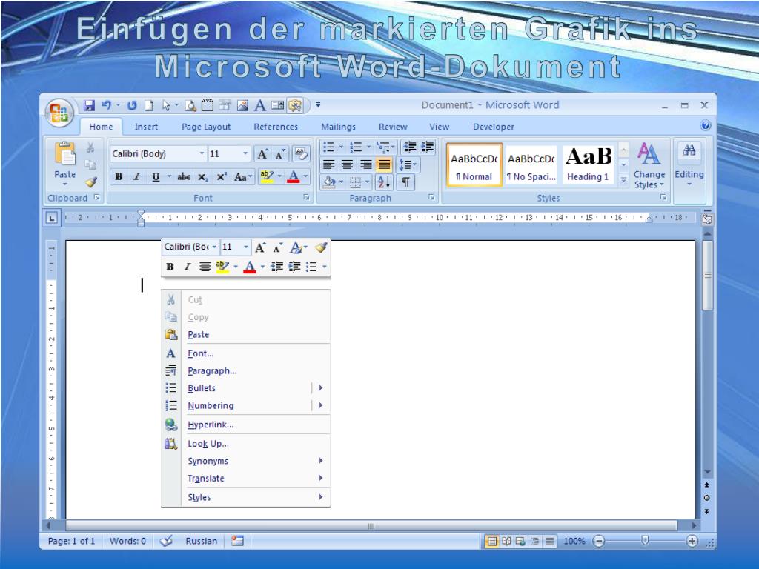The height and width of the screenshot is (569, 759).
Task: Open the Page Layout ribbon tab
Action: pyautogui.click(x=206, y=127)
